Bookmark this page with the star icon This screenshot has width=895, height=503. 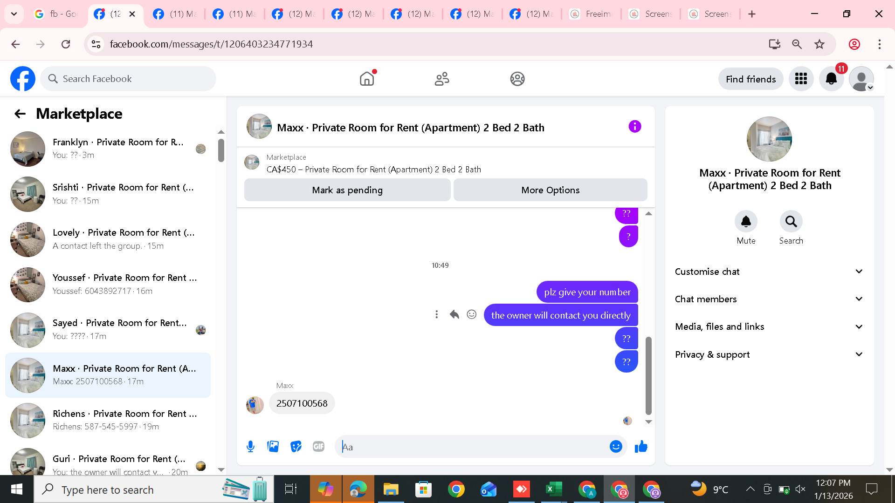coord(819,44)
